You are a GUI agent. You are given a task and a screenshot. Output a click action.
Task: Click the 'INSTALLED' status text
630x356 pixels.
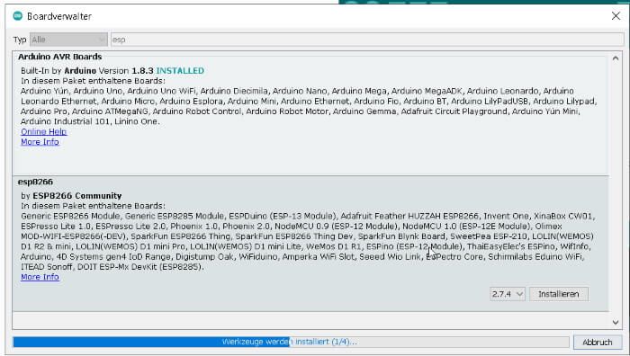180,71
